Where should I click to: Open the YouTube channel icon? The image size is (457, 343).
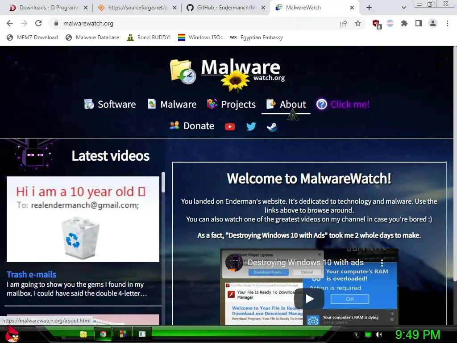click(230, 126)
